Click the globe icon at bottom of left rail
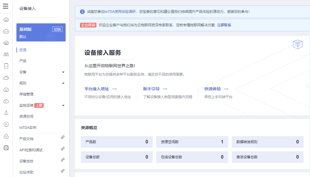The image size is (310, 177). (x=6, y=148)
